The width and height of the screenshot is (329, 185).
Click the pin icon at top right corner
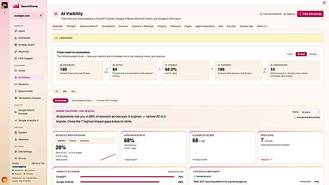click(324, 3)
